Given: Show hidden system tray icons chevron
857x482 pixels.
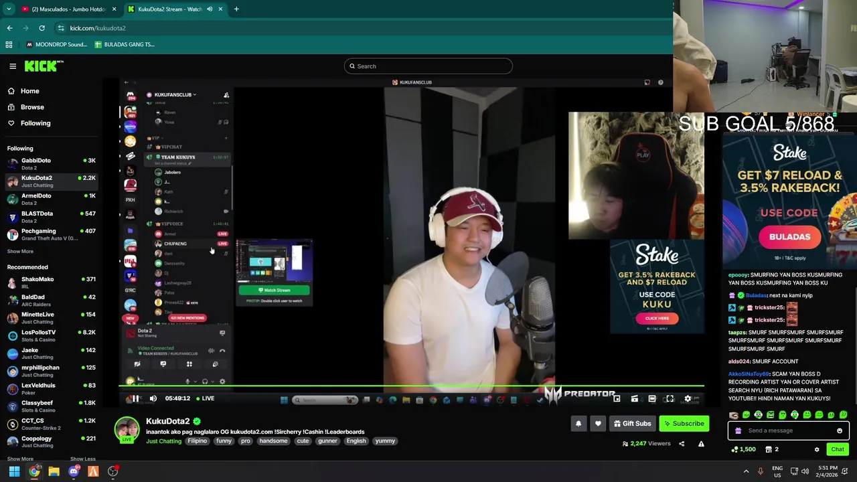Looking at the screenshot, I should (x=746, y=471).
